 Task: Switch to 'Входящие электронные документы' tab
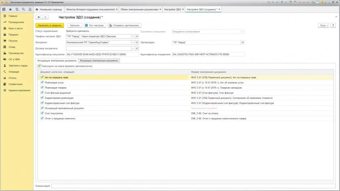pos(99,61)
